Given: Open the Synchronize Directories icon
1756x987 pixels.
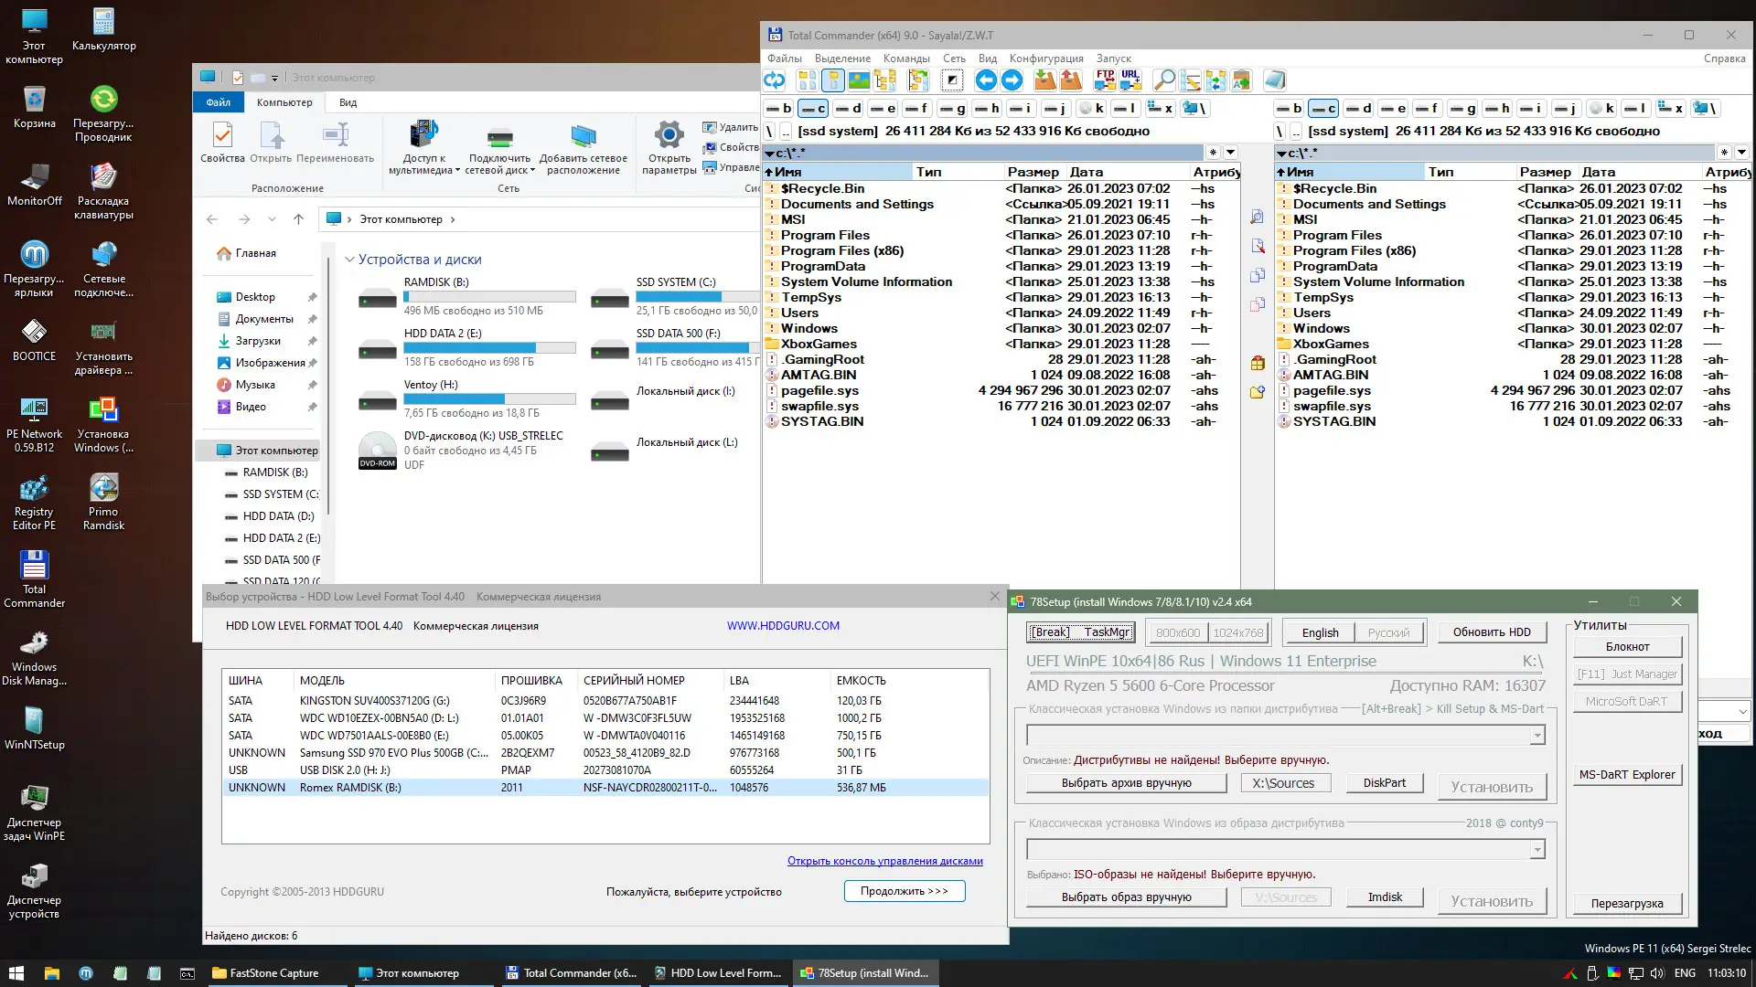Looking at the screenshot, I should pyautogui.click(x=1215, y=80).
